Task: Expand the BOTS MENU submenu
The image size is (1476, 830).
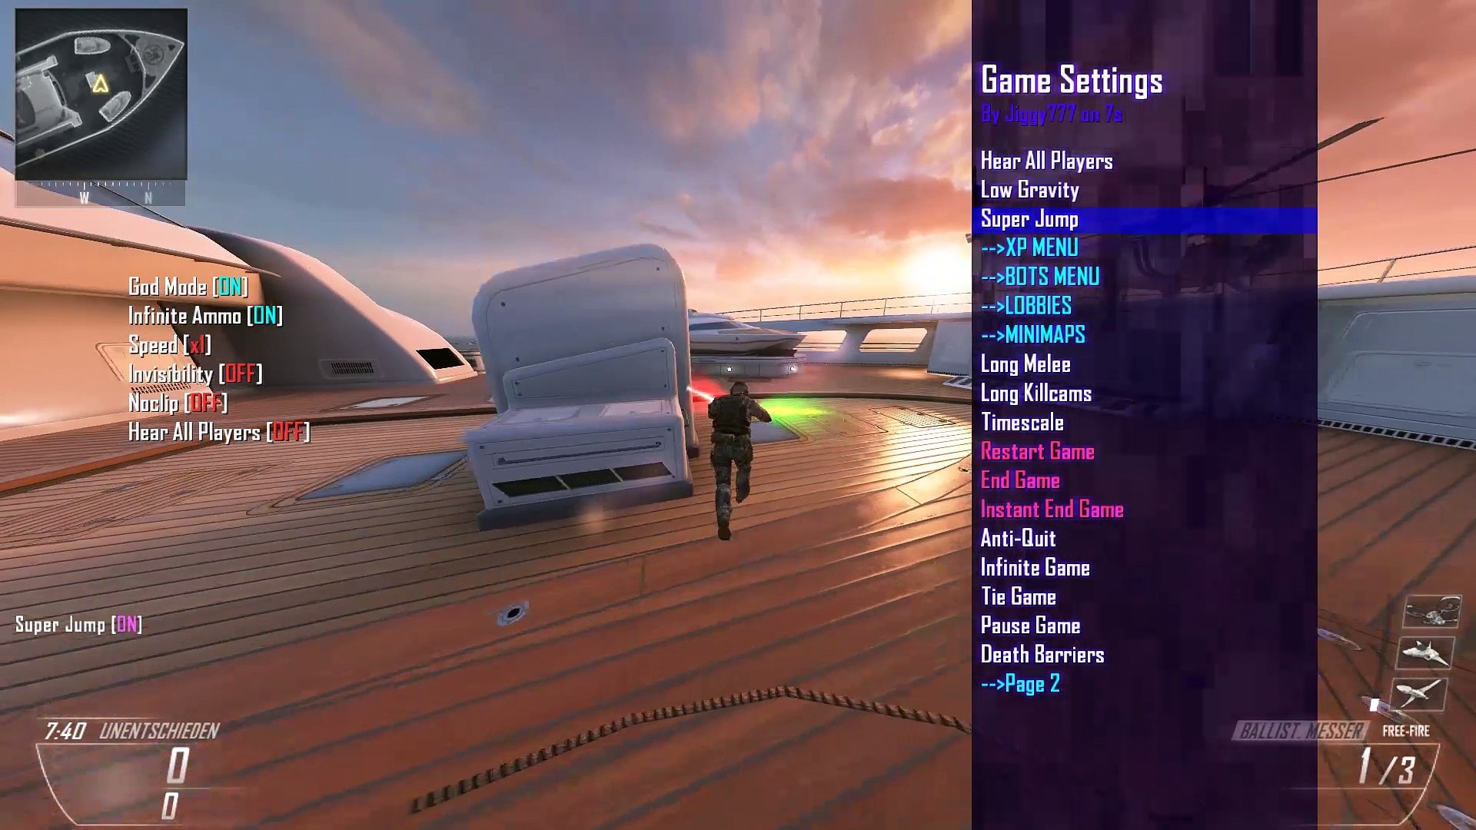Action: click(x=1039, y=277)
